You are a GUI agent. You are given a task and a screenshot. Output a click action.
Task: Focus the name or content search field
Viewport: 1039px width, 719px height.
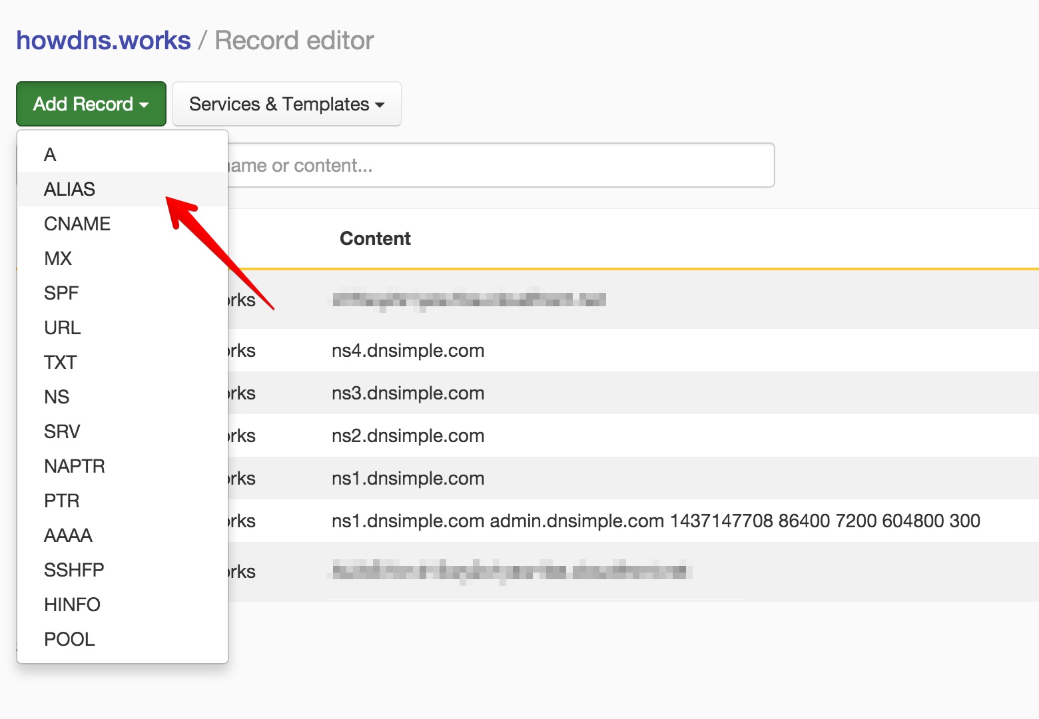point(500,165)
